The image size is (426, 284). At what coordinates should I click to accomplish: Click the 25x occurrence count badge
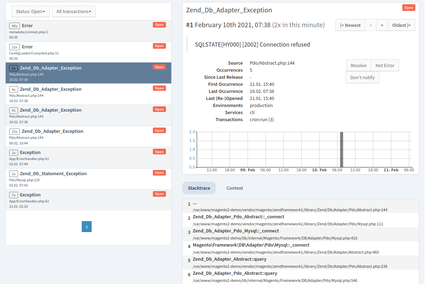coord(15,131)
